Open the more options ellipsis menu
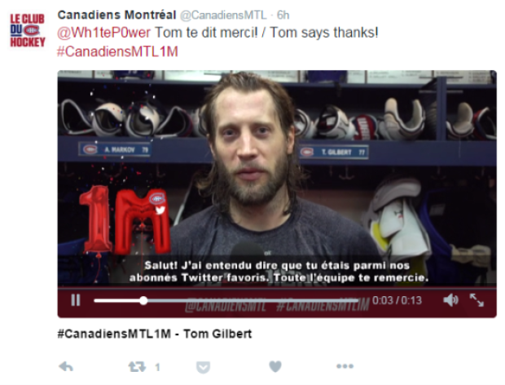Screen dimensions: 505x385 tap(345, 366)
